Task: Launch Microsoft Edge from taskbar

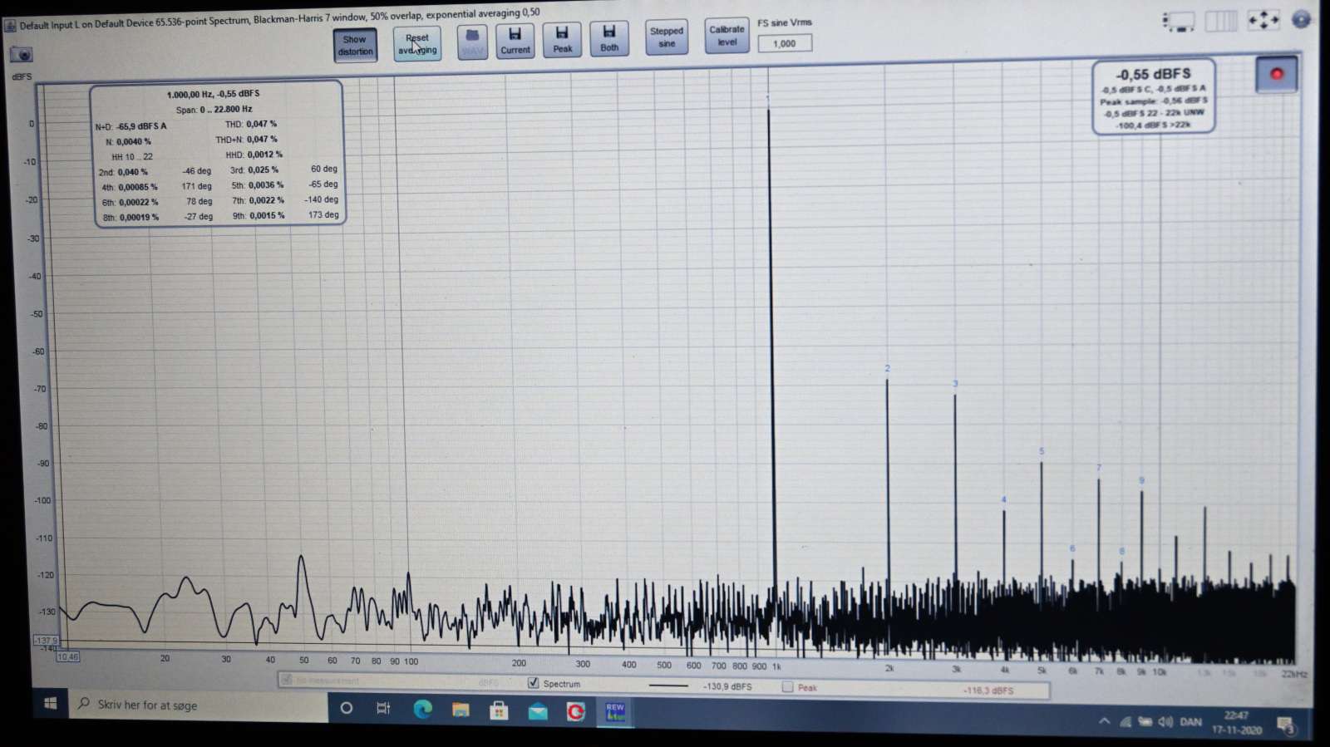Action: (422, 709)
